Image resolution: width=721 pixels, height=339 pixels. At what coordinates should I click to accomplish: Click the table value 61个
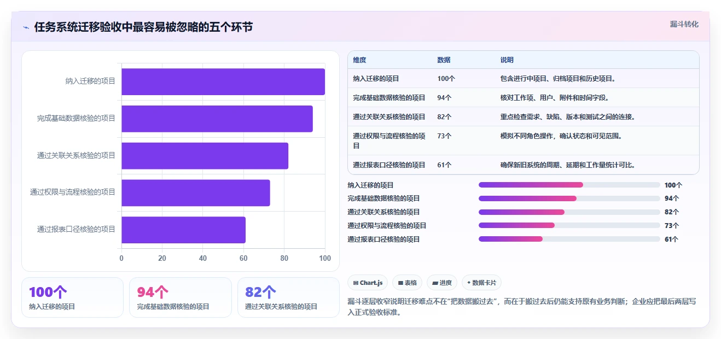pos(444,165)
